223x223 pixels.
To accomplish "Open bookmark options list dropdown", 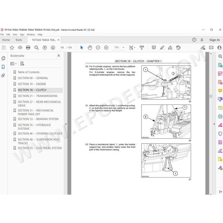I will (13, 64).
